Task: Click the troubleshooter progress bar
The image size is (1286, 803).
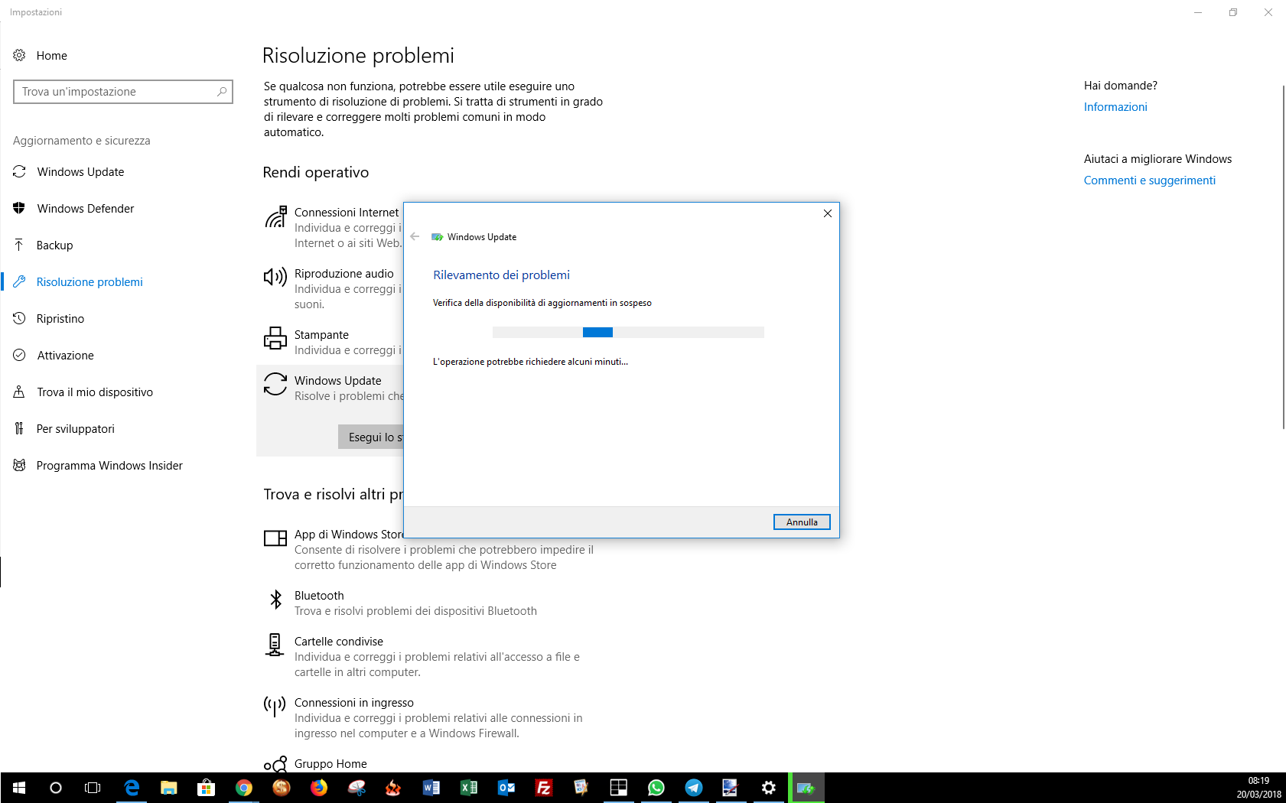Action: pyautogui.click(x=628, y=332)
